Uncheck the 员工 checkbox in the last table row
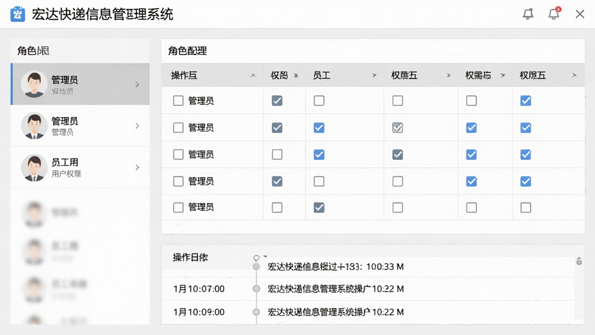Viewport: 595px width, 335px height. [x=319, y=208]
